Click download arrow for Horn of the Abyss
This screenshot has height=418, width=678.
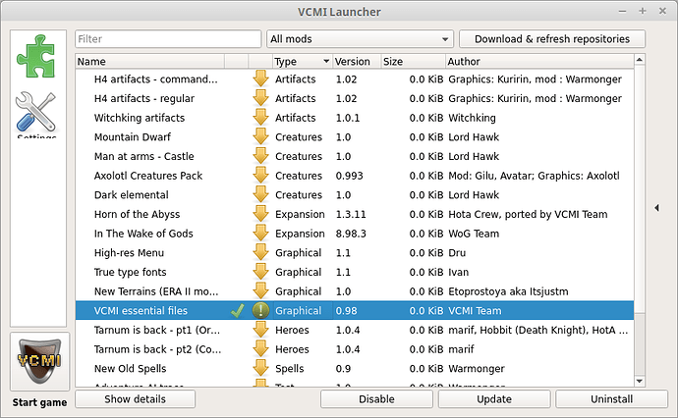(260, 214)
